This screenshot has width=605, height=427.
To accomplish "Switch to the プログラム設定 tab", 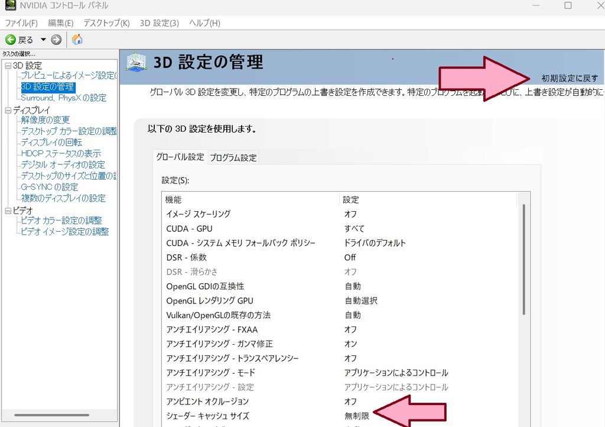I will click(x=233, y=157).
